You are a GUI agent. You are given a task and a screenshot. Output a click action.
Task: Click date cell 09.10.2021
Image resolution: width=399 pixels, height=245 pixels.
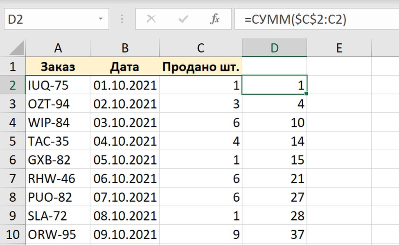pos(125,234)
